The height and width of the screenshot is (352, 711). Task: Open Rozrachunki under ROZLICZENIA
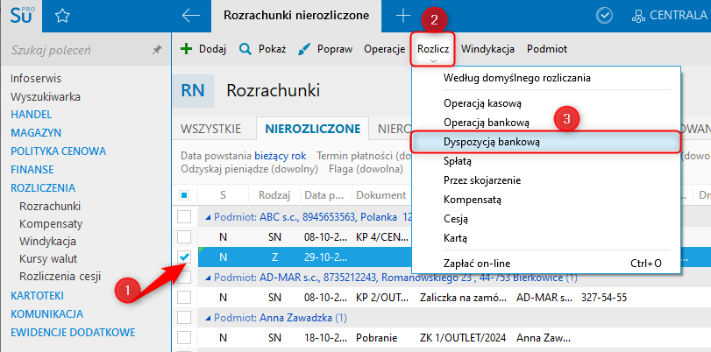[x=50, y=206]
